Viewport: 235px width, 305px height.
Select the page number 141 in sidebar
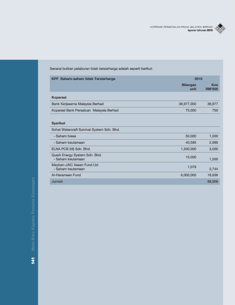coord(33,260)
